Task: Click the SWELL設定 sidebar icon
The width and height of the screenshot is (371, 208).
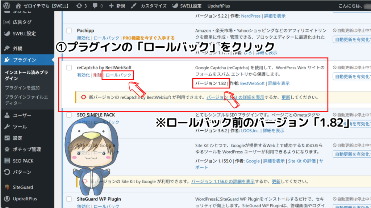Action: pyautogui.click(x=7, y=34)
